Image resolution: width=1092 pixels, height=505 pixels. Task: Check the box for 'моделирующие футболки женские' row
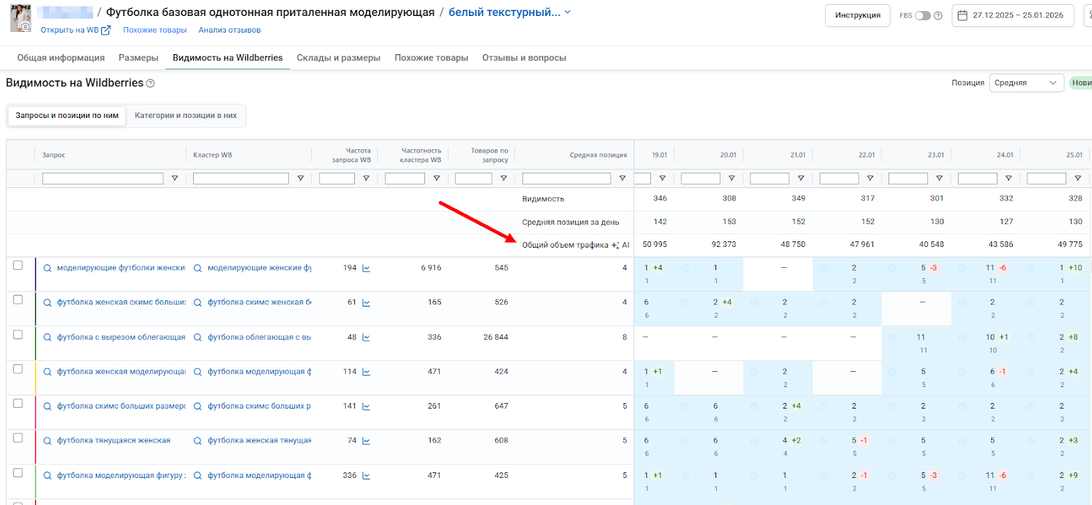tap(18, 265)
